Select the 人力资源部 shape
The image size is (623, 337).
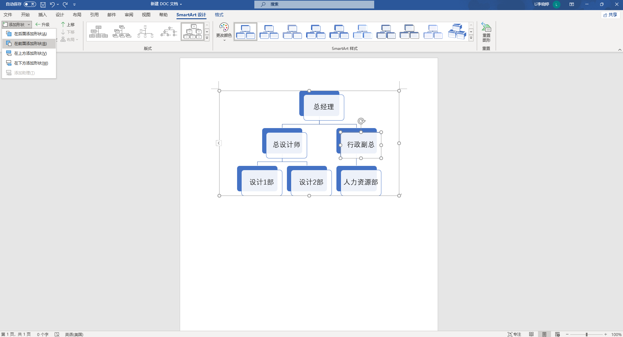point(361,183)
